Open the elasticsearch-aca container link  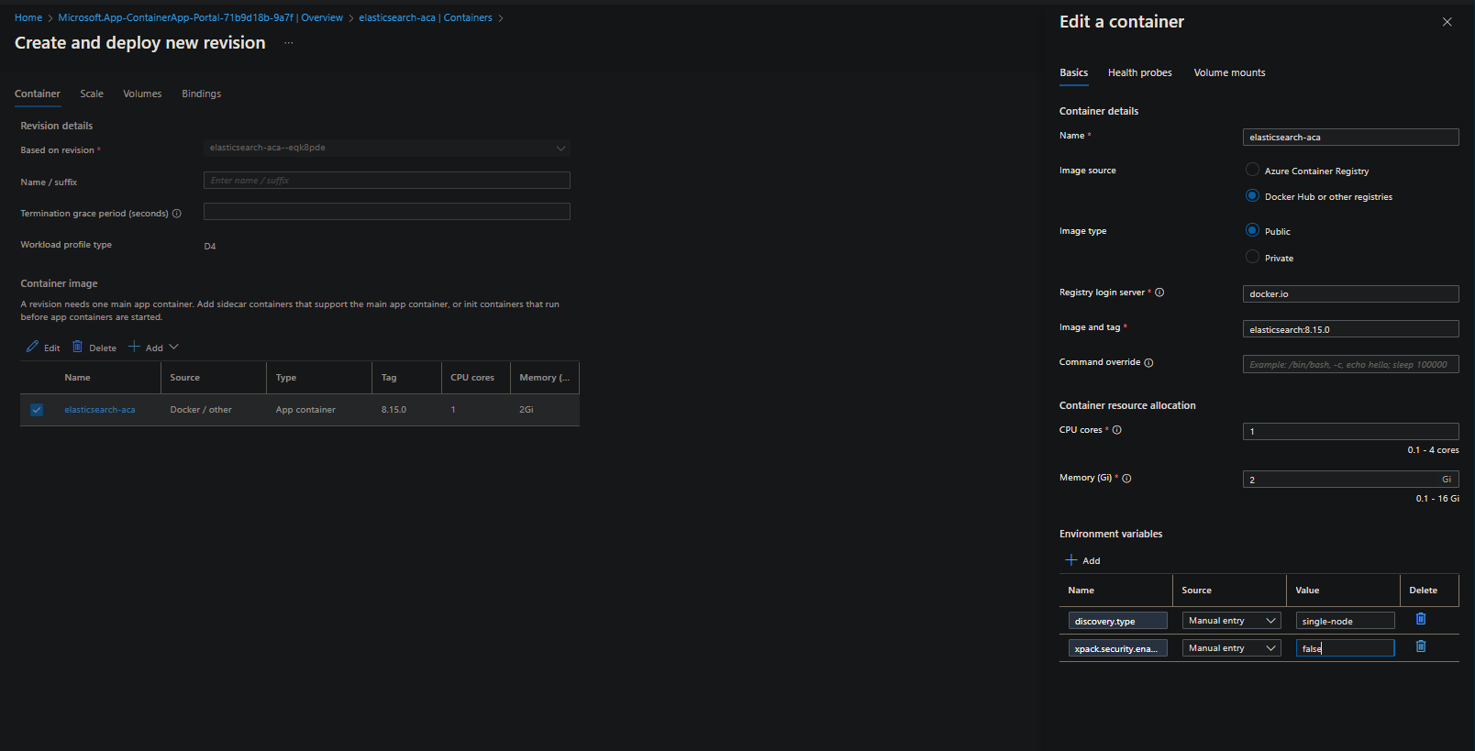(x=99, y=410)
